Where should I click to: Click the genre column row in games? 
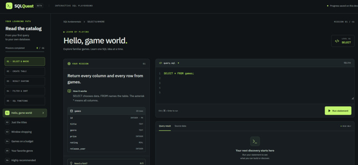[107, 130]
